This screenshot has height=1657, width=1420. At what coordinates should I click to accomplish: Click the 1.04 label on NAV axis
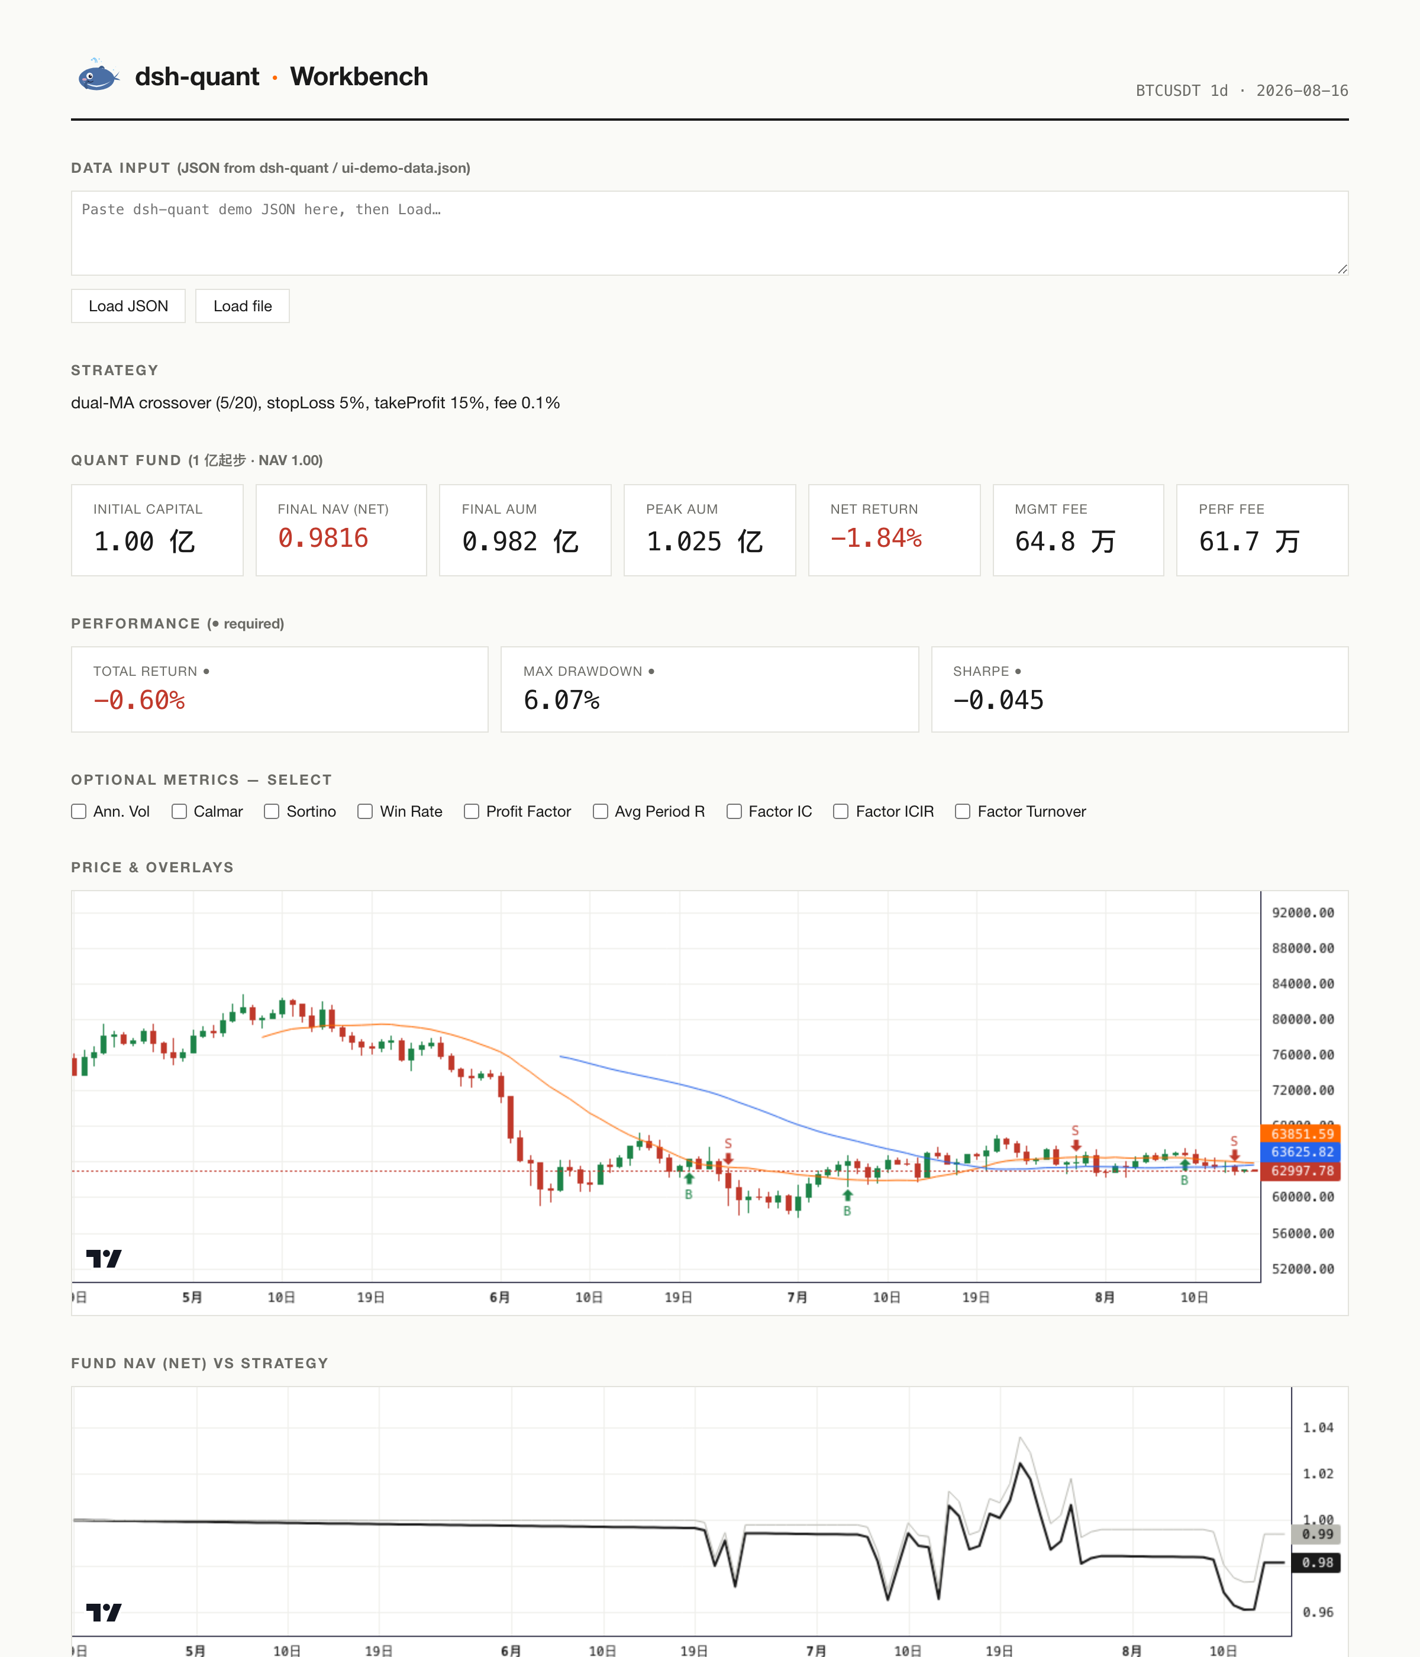coord(1318,1427)
